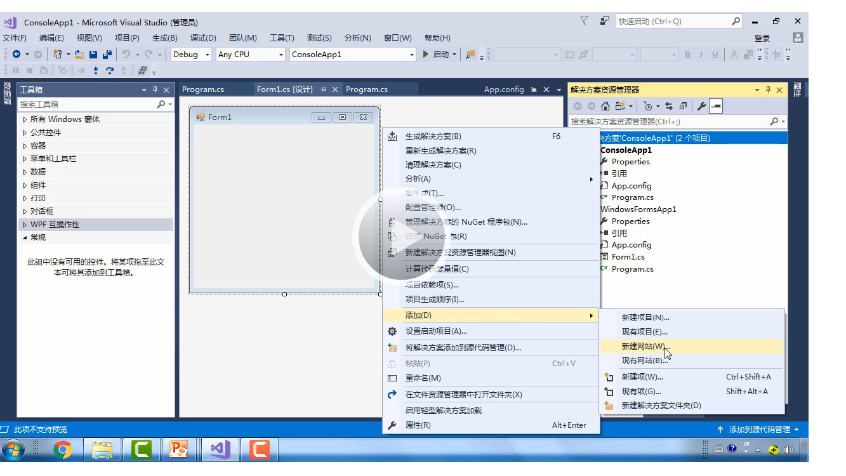Open the 工具(T) menu
Viewport: 846px width, 476px height.
click(x=282, y=38)
